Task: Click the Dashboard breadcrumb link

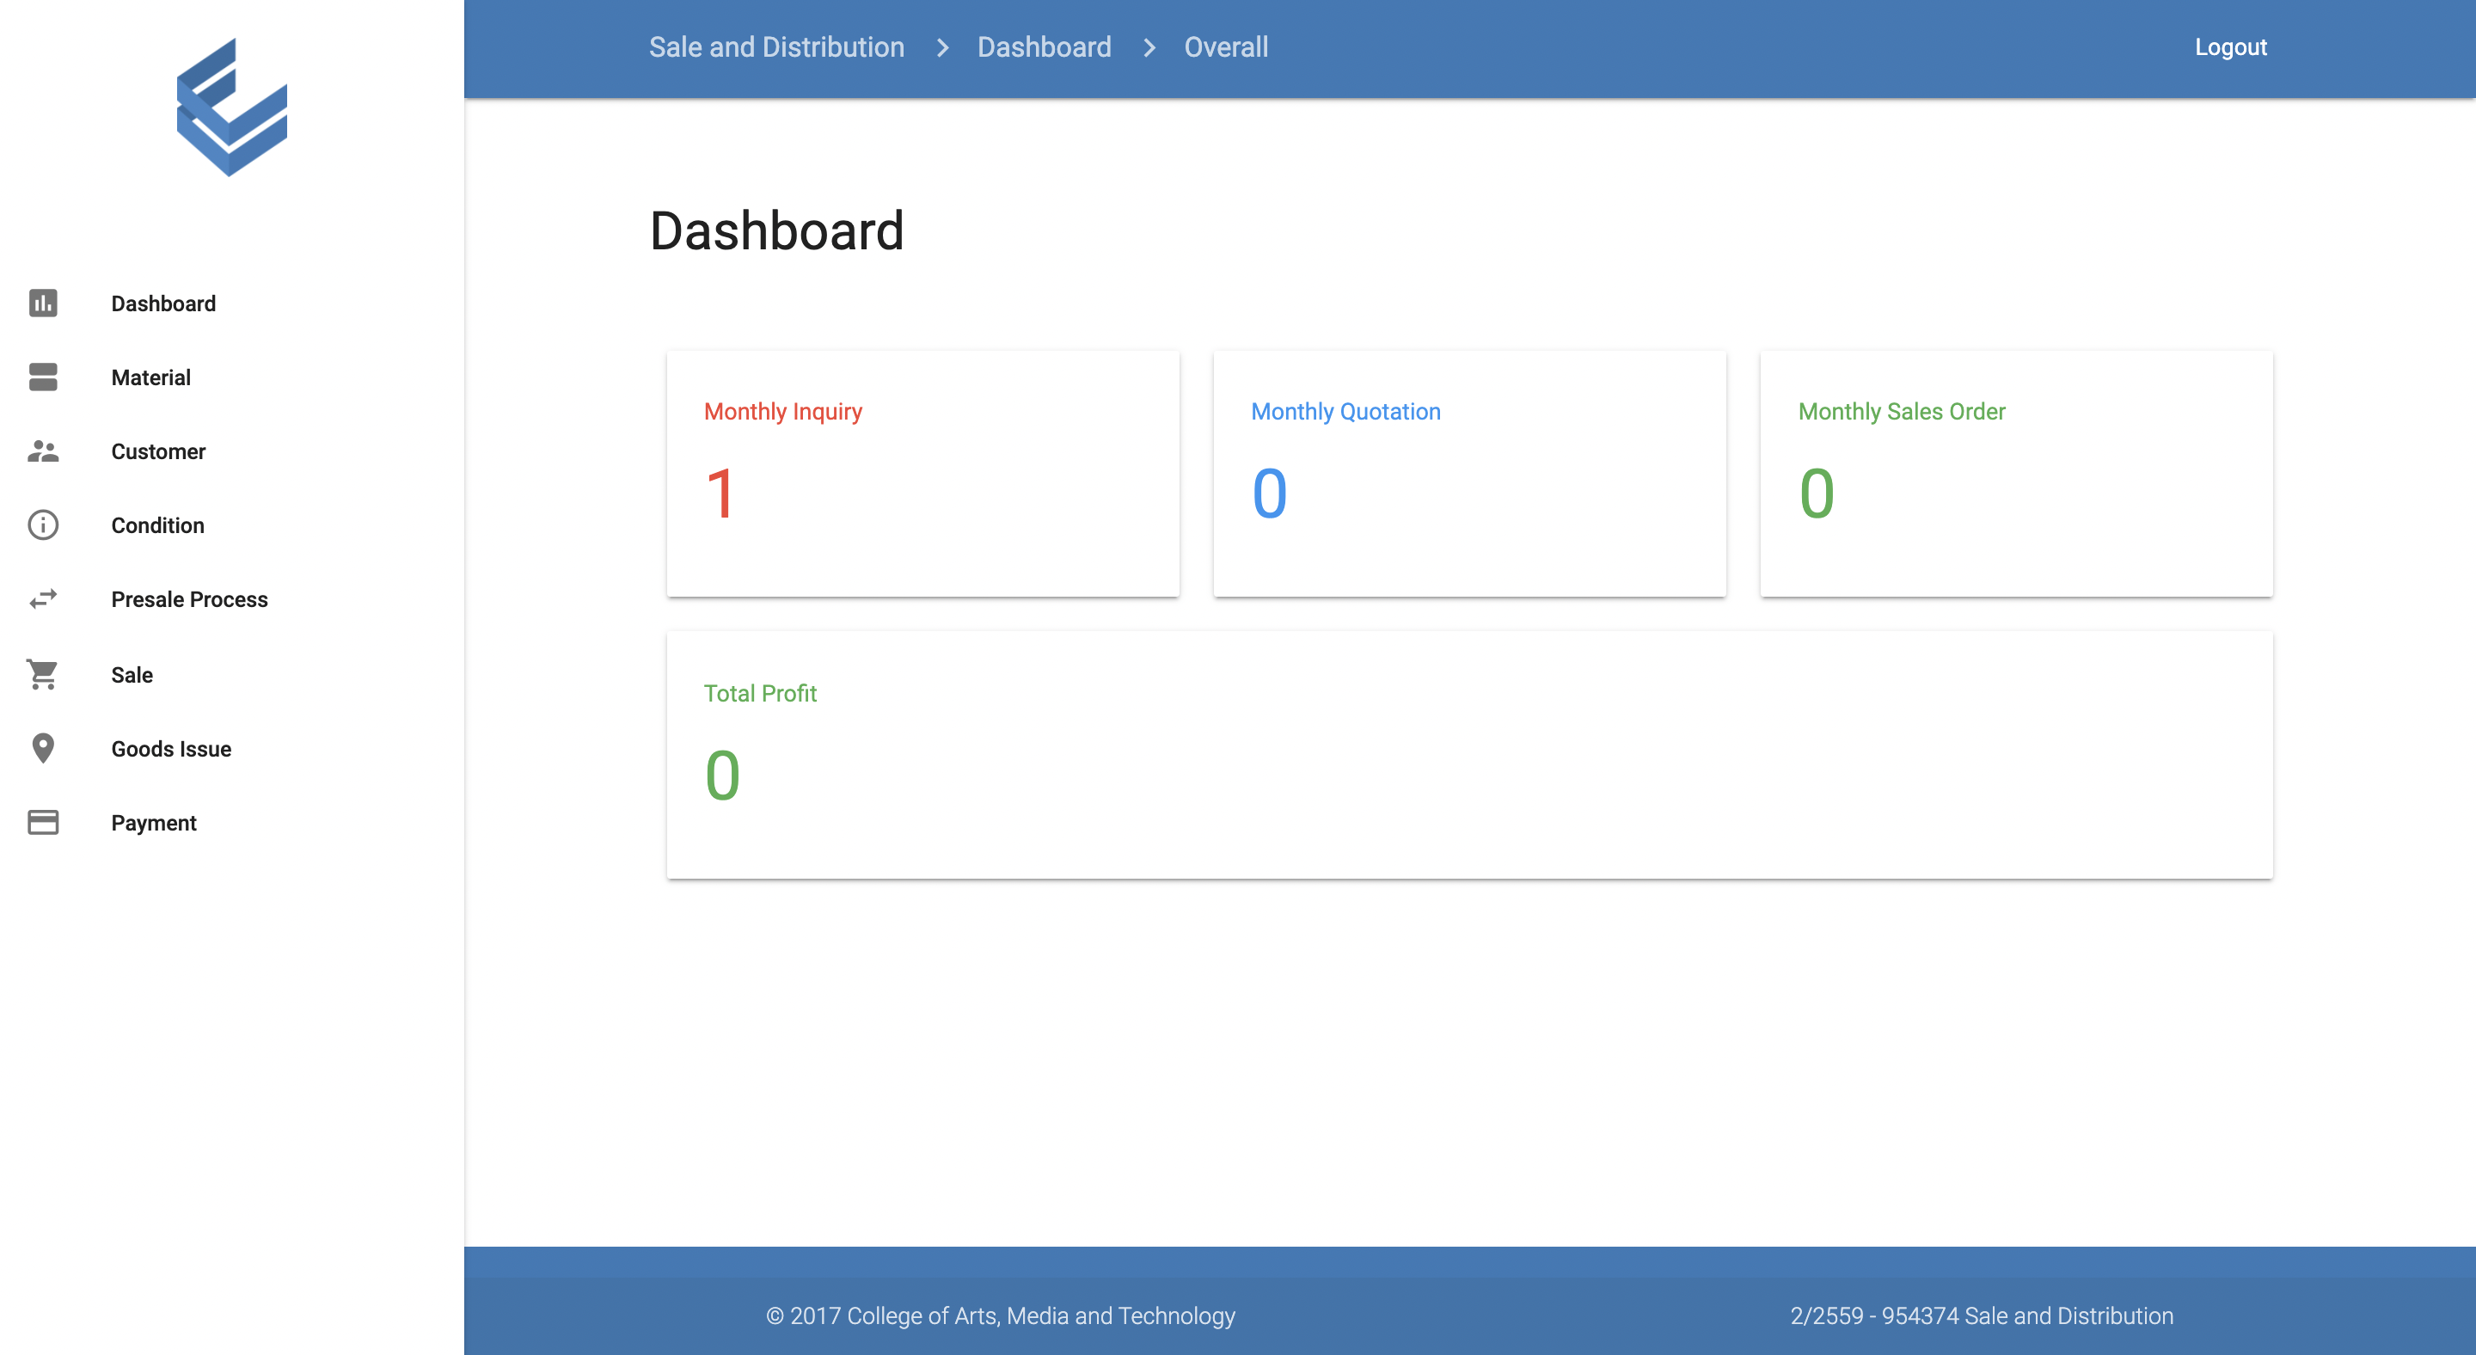Action: [1044, 47]
